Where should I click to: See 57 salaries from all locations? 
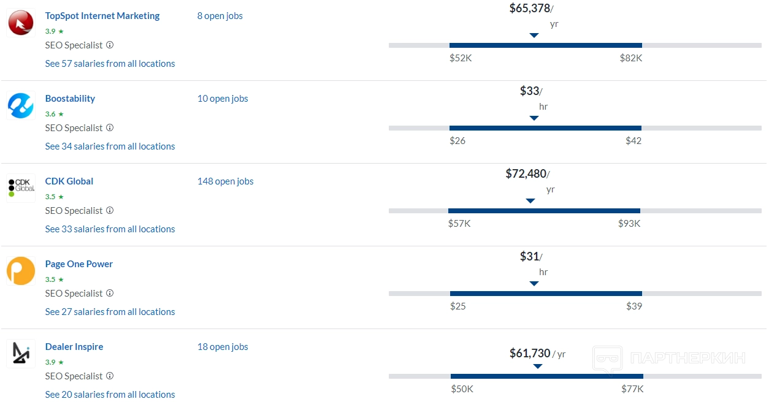pos(110,64)
